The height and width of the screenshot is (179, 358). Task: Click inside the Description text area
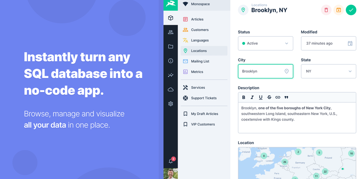pyautogui.click(x=297, y=117)
